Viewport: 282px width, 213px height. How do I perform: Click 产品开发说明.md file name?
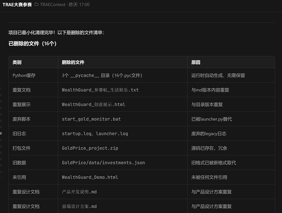(79, 192)
